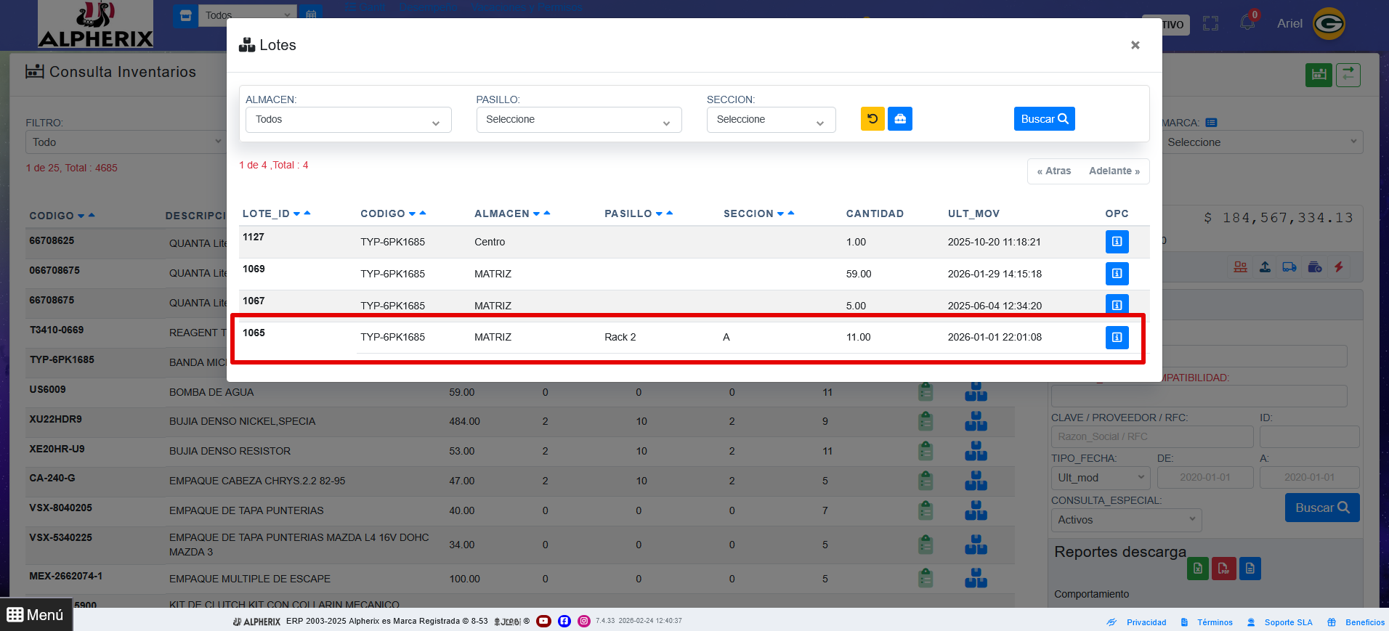Open the PASILLO Seleccione dropdown
The width and height of the screenshot is (1389, 631).
(x=578, y=120)
